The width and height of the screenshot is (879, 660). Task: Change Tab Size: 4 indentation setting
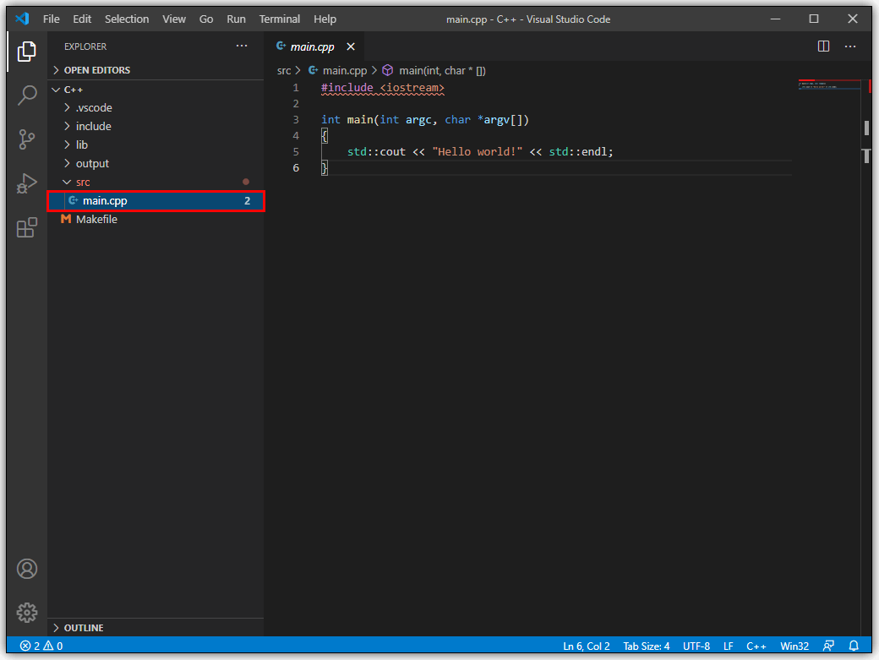pos(647,646)
